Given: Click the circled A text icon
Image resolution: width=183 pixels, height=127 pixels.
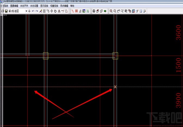Looking at the screenshot, I should click(x=94, y=11).
